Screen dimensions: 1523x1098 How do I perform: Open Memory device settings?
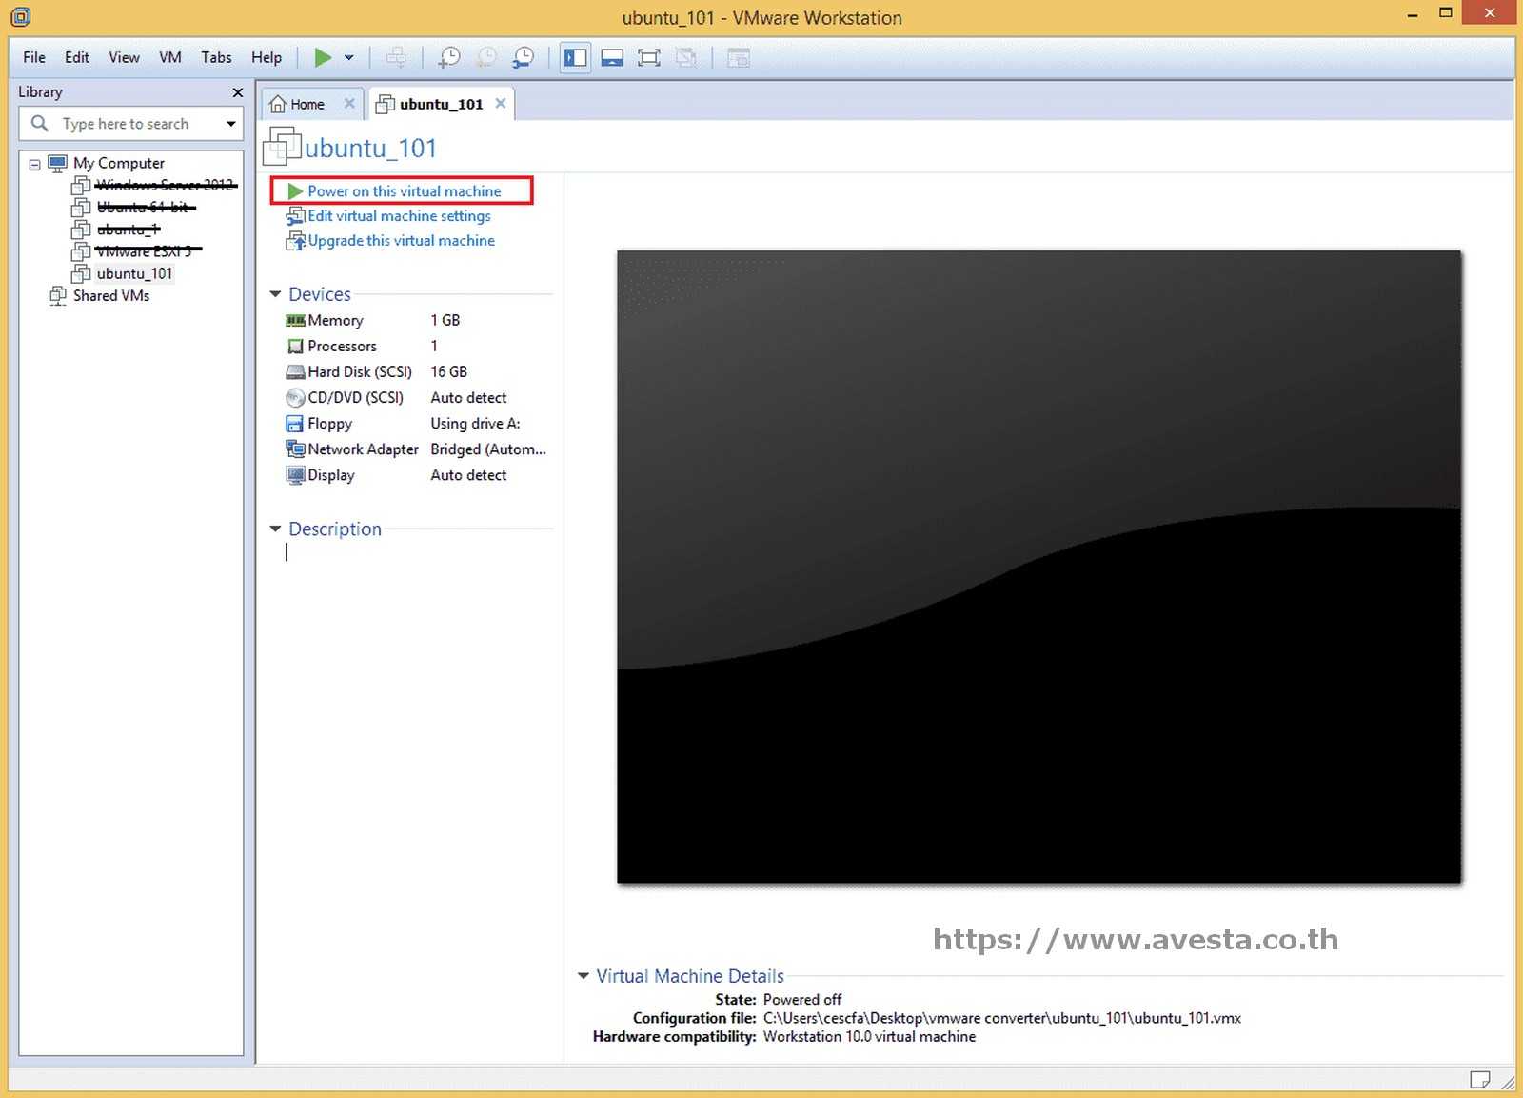click(335, 320)
